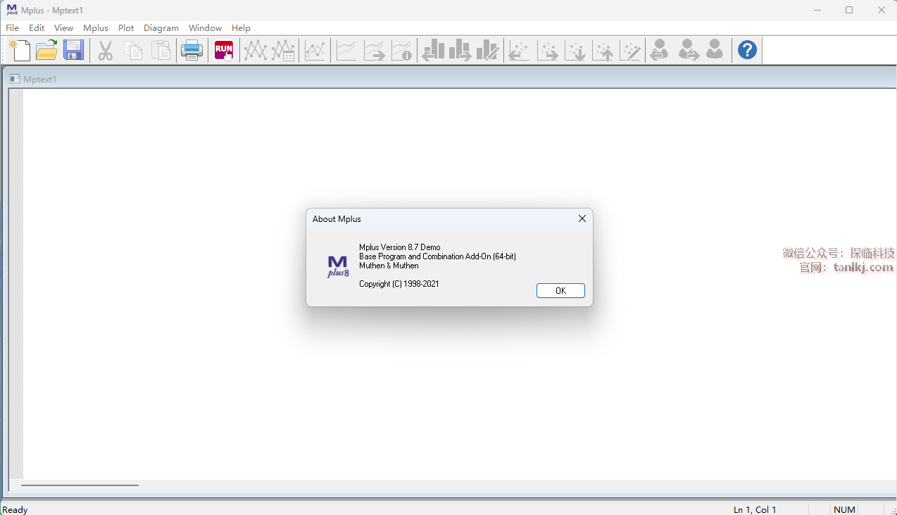Run the analysis with the RUN icon
The width and height of the screenshot is (897, 515).
pyautogui.click(x=224, y=50)
